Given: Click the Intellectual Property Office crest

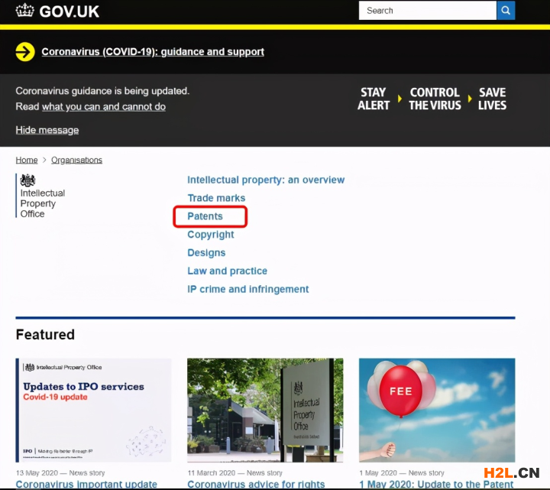Looking at the screenshot, I should point(27,180).
